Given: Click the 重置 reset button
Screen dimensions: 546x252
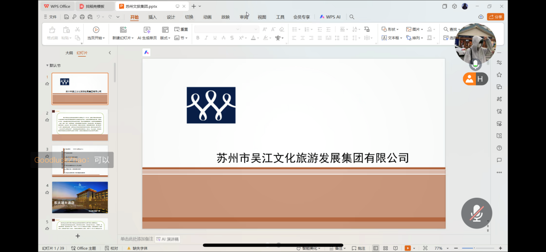Looking at the screenshot, I should [181, 30].
